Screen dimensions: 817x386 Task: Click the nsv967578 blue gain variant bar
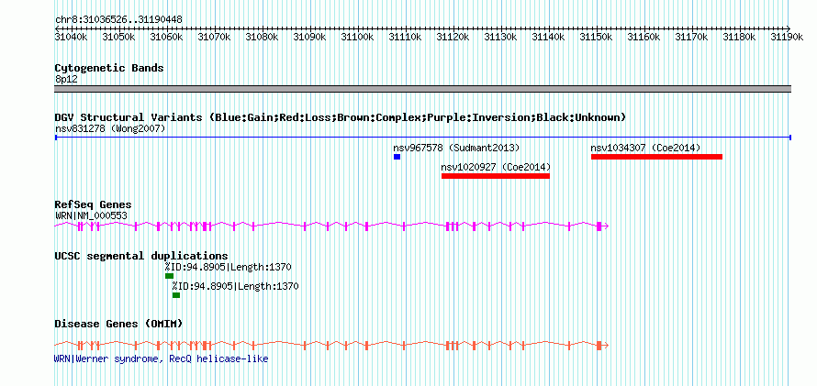coord(397,157)
